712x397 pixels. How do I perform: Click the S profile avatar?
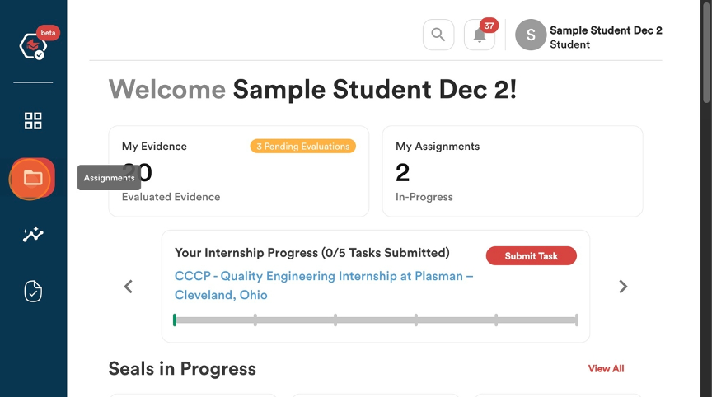click(x=531, y=35)
